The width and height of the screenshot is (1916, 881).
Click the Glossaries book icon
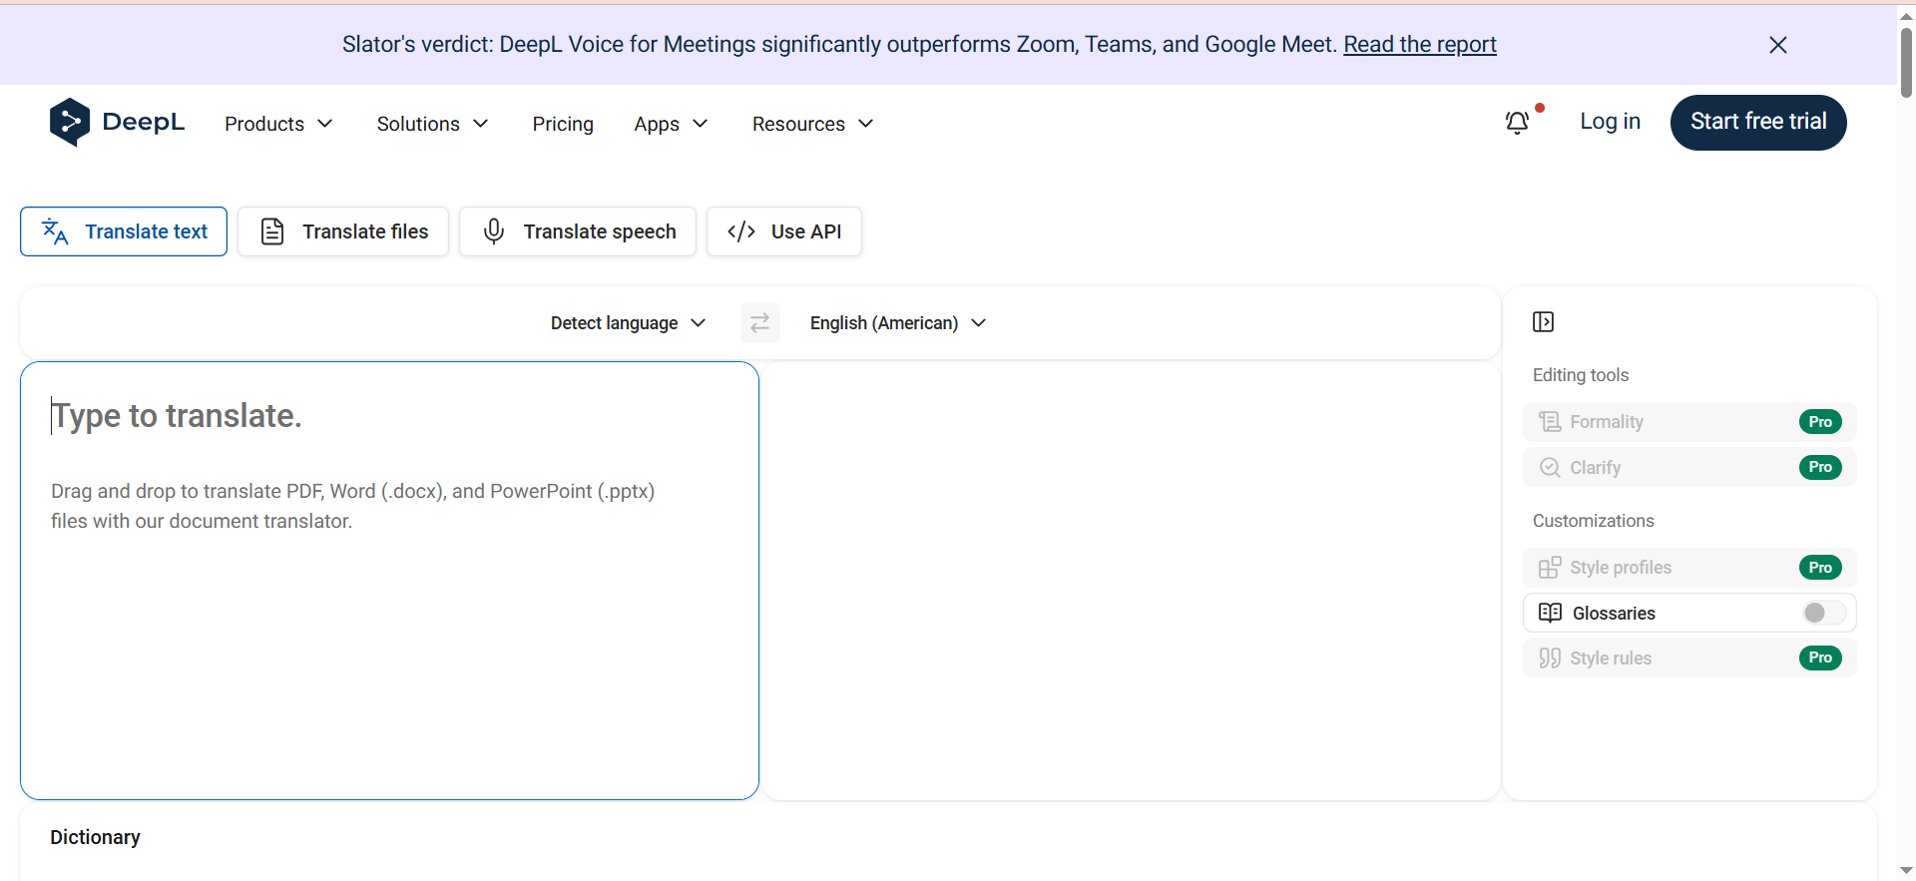point(1550,613)
